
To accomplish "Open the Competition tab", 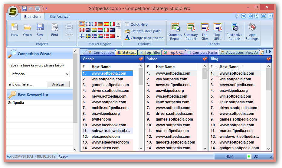I will click(101, 53).
